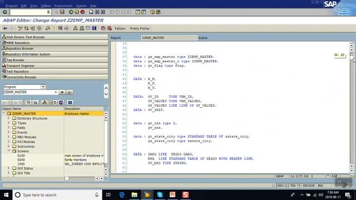Open the Web Dynpro Text Browser panel
The height and width of the screenshot is (200, 356).
pos(55,37)
